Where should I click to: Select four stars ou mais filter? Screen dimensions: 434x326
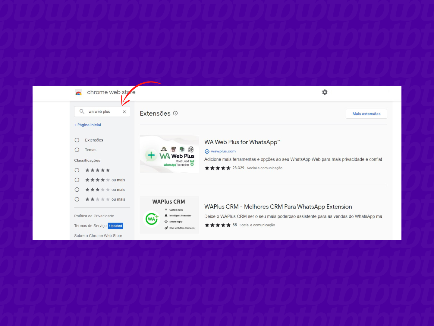(x=77, y=180)
